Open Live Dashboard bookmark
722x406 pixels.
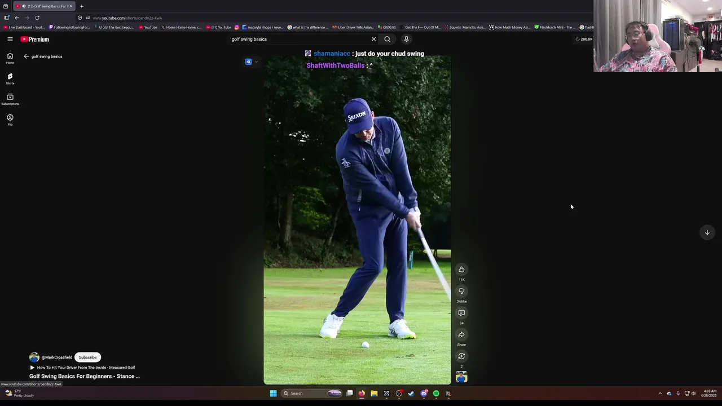pos(24,27)
